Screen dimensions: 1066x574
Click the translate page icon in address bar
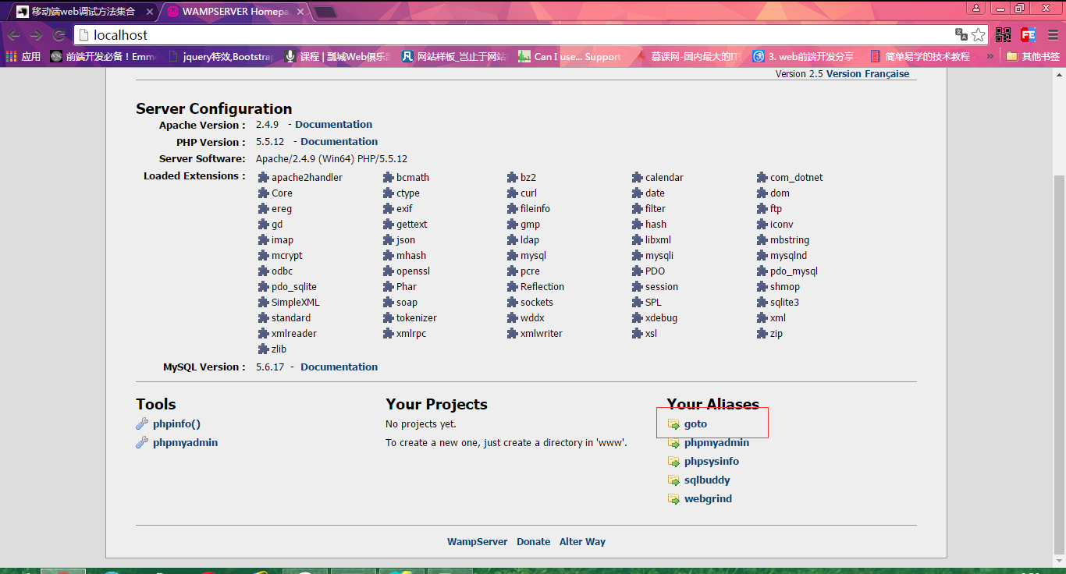tap(961, 35)
